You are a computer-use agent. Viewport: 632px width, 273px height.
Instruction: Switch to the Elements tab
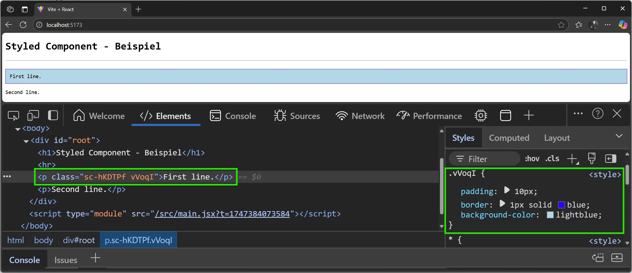pyautogui.click(x=165, y=116)
